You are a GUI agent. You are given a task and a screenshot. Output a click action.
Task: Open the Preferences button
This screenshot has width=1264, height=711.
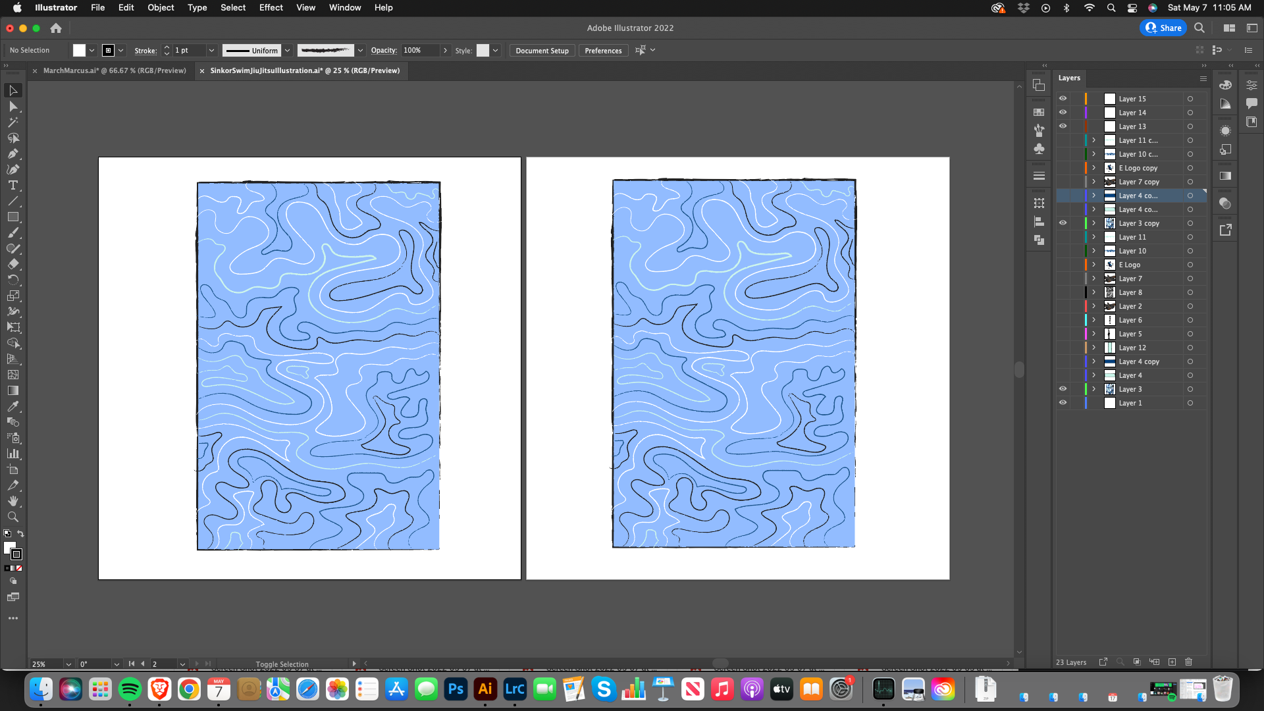(602, 51)
